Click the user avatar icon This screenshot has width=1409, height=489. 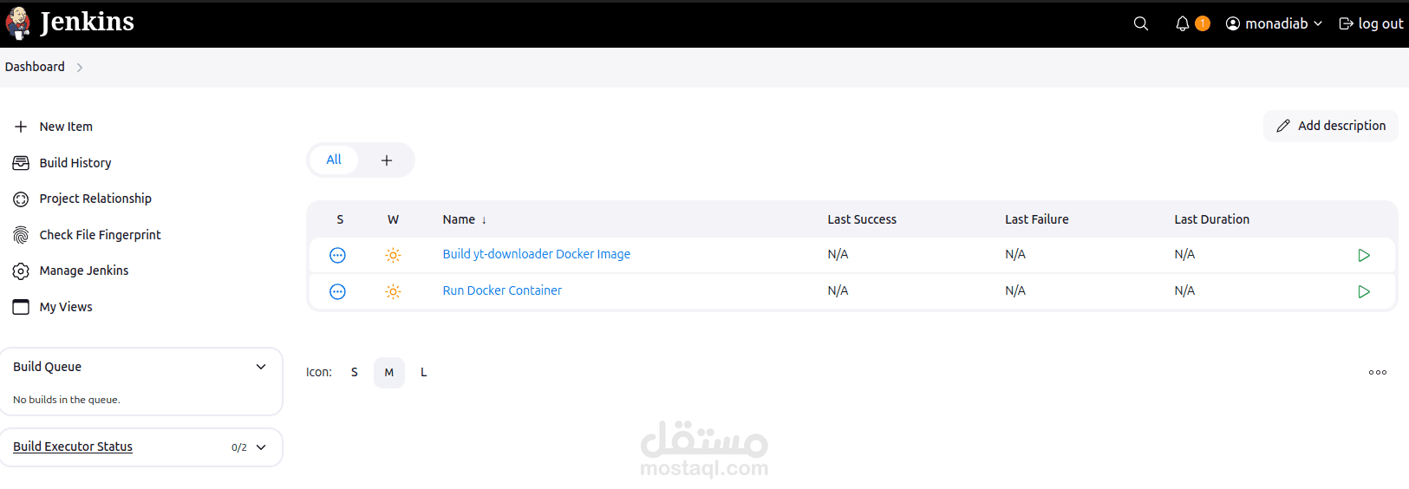(1233, 23)
